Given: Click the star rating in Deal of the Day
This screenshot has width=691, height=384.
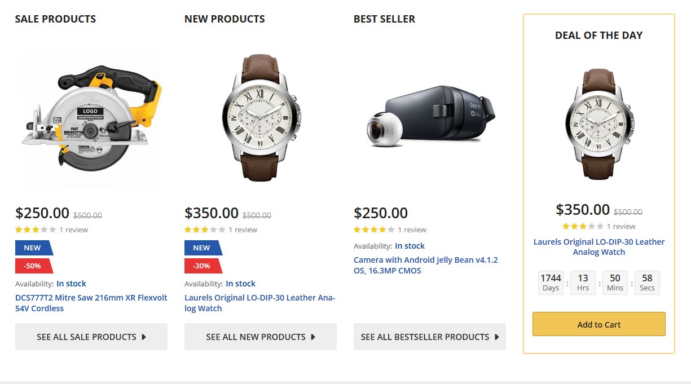Looking at the screenshot, I should (x=583, y=227).
